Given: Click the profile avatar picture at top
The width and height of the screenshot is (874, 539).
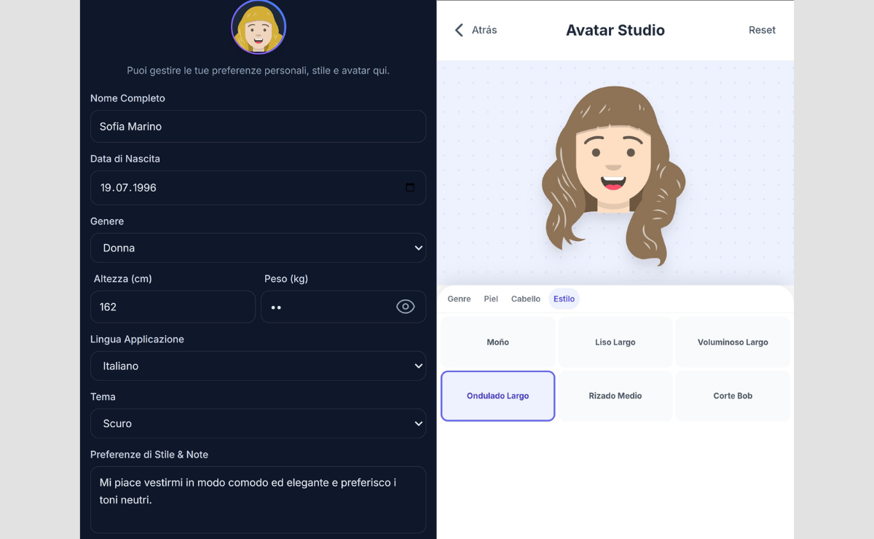Looking at the screenshot, I should point(259,28).
